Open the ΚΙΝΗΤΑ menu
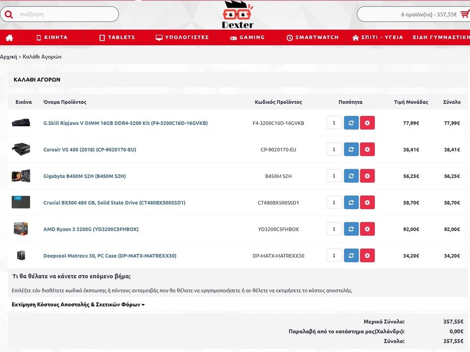470x352 pixels. [x=52, y=38]
